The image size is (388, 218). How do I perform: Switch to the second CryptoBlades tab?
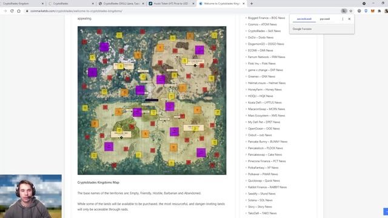(x=72, y=4)
